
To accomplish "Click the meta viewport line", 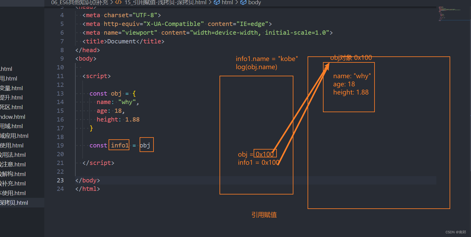I will point(207,33).
